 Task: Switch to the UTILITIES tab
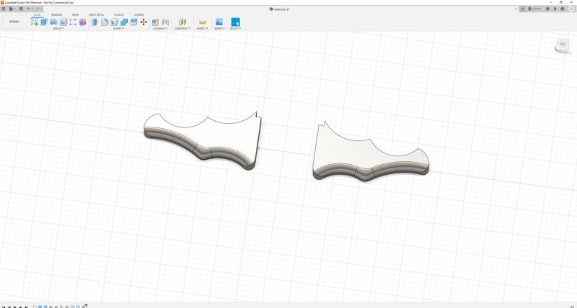[139, 14]
